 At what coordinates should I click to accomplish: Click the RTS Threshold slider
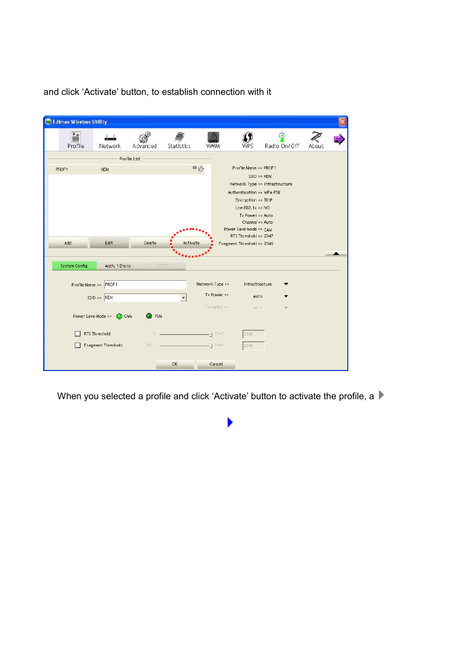point(186,334)
